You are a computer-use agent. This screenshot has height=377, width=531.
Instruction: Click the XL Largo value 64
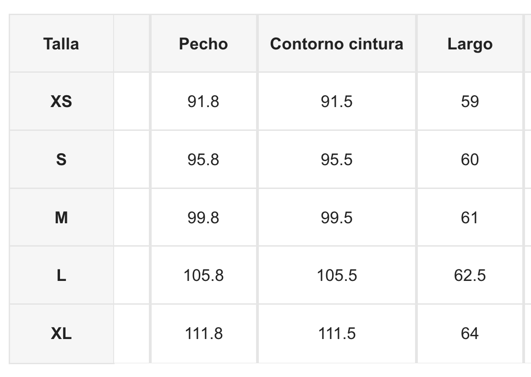pyautogui.click(x=470, y=334)
